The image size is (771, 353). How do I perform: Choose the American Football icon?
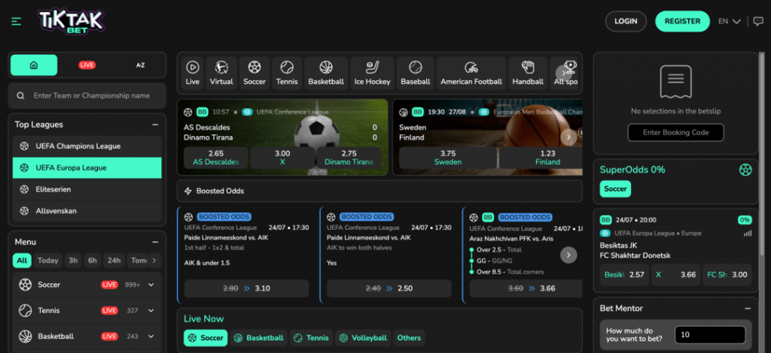[471, 73]
